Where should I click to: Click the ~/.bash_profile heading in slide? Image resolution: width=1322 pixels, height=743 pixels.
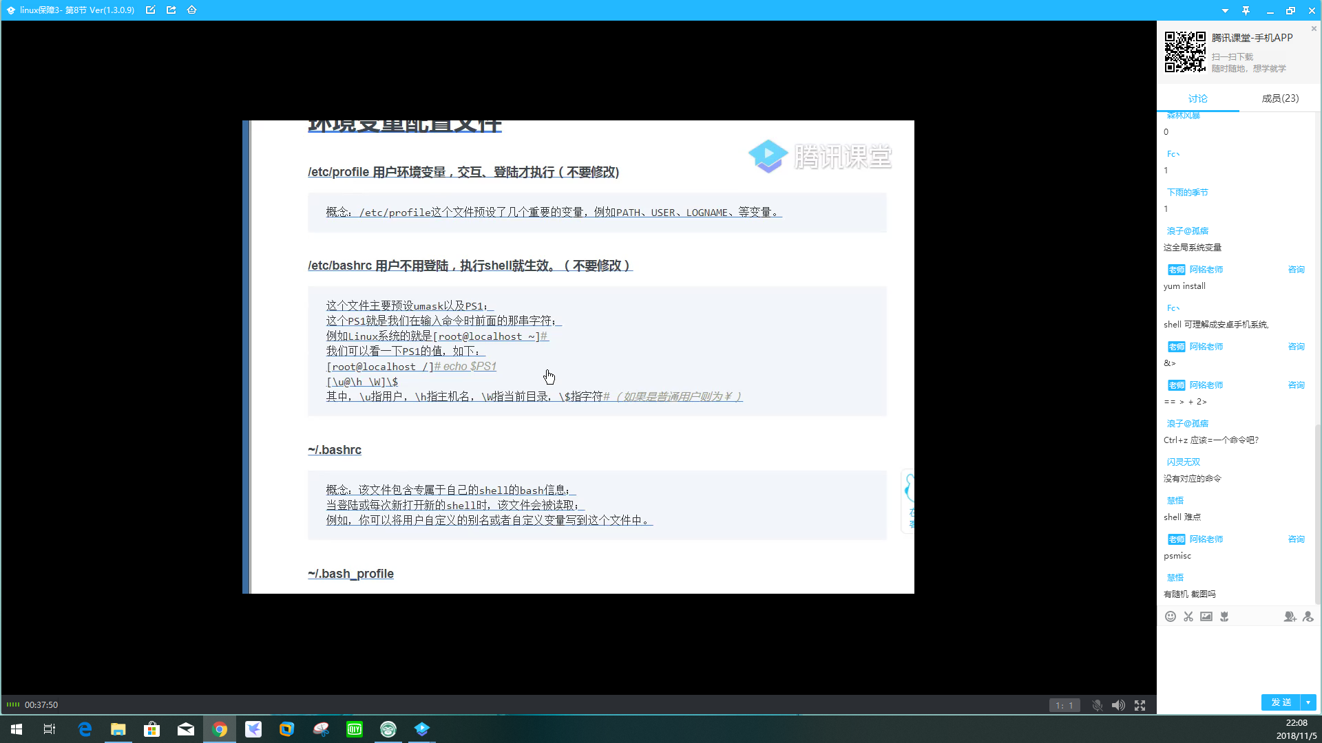point(350,574)
